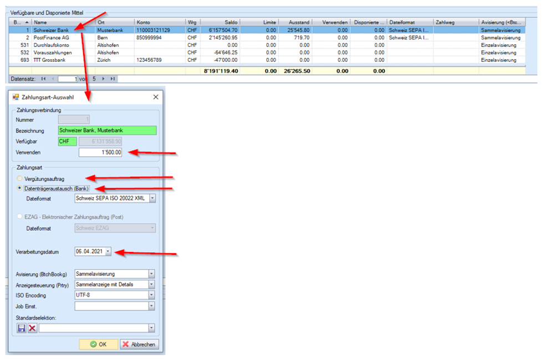Image resolution: width=544 pixels, height=360 pixels.
Task: Close the Zahlungsart-Auswahl dialog
Action: 155,97
